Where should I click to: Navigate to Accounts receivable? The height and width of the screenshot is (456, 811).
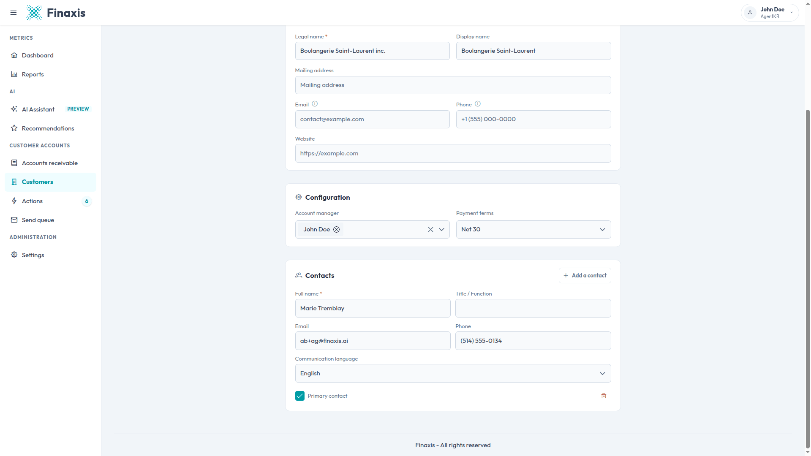50,163
